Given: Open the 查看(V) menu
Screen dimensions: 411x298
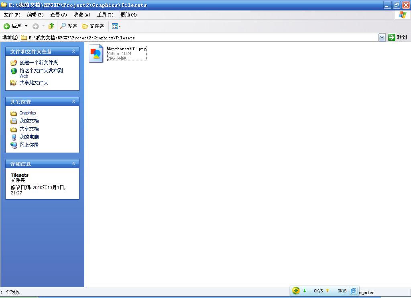Looking at the screenshot, I should pyautogui.click(x=59, y=15).
